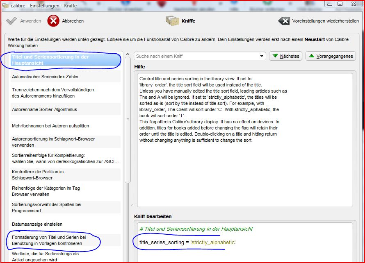Image resolution: width=365 pixels, height=263 pixels.
Task: Click the Kniffe drawer icon
Action: click(172, 21)
